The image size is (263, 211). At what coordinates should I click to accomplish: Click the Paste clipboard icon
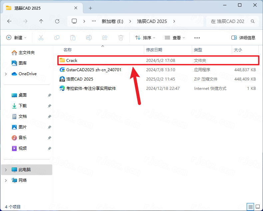(73, 38)
